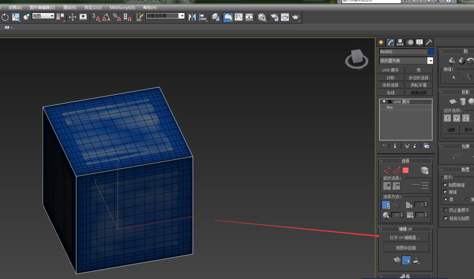Select face sub-object mode in 选择 rollout
474x279 pixels.
tap(405, 169)
